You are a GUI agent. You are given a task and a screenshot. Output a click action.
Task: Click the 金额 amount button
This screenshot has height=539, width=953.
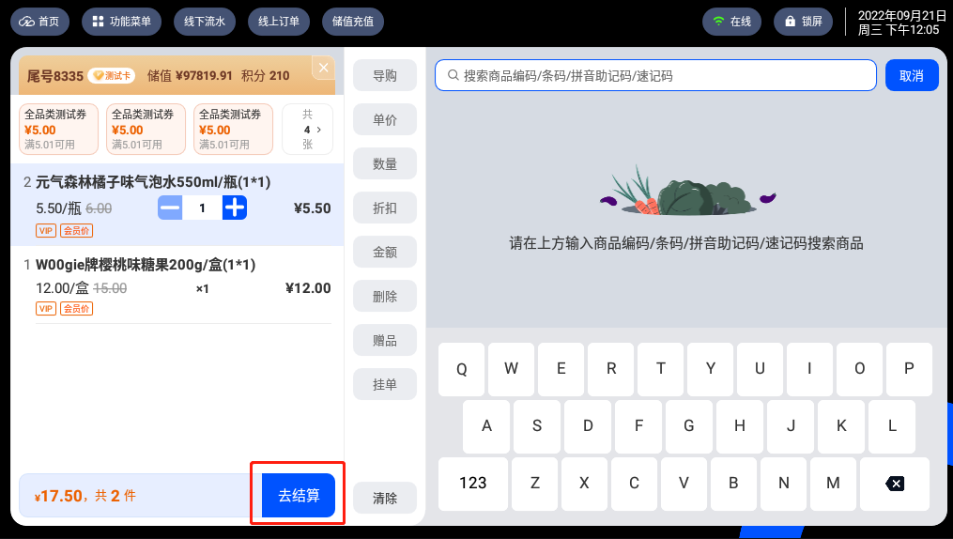(385, 252)
